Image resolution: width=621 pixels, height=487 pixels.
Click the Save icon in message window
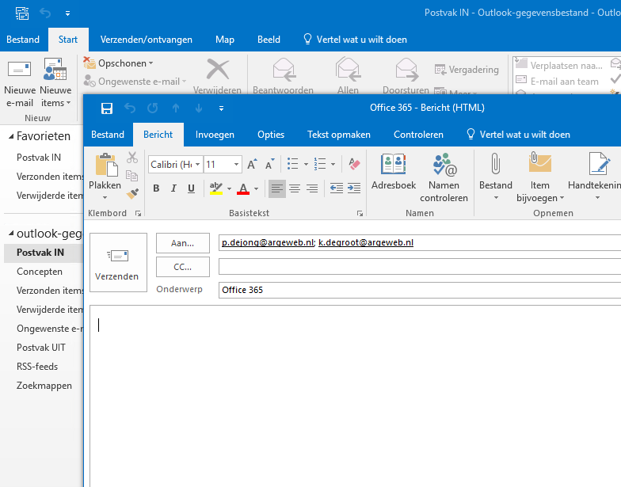point(107,108)
